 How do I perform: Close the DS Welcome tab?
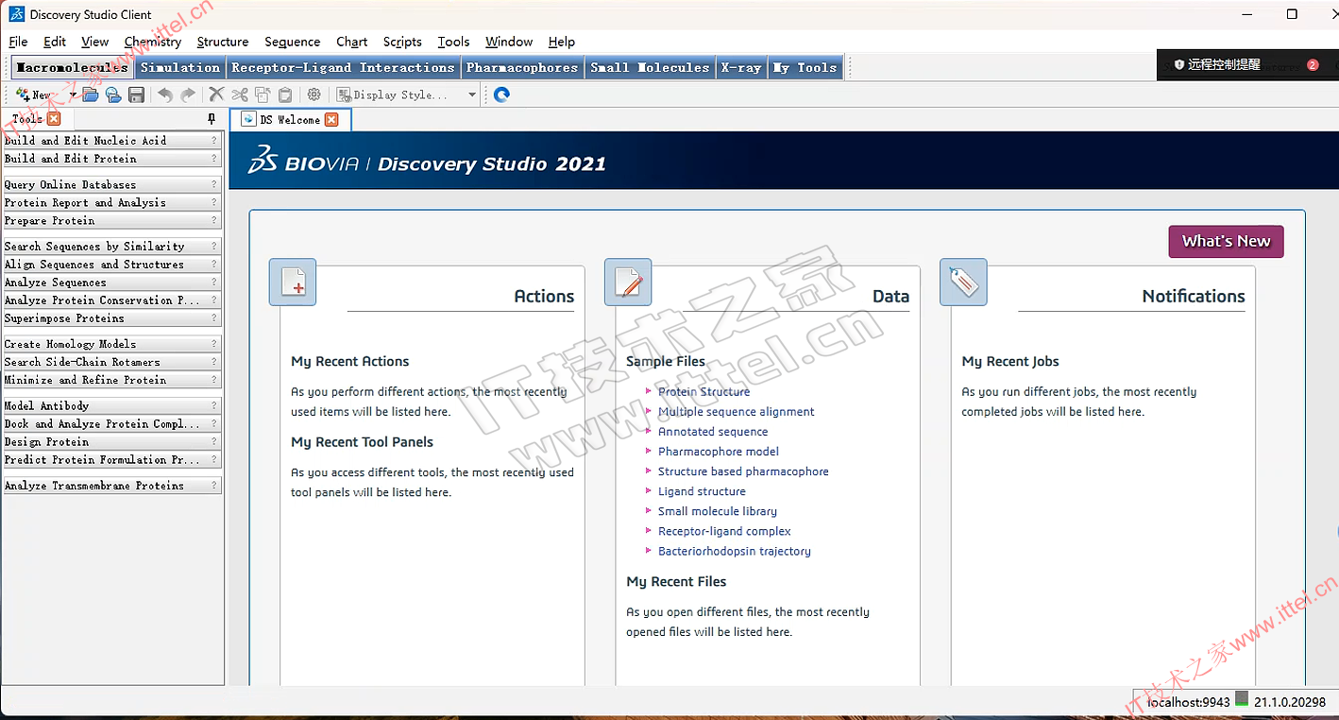click(x=331, y=120)
